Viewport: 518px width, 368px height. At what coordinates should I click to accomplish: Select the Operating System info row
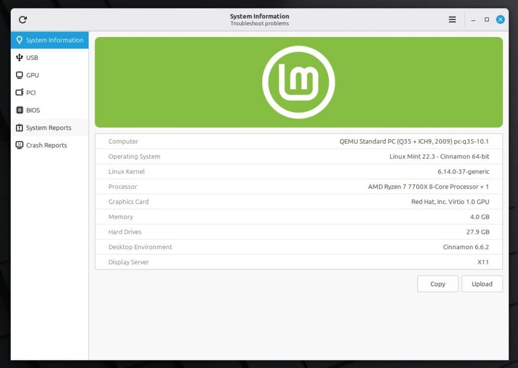click(x=298, y=156)
